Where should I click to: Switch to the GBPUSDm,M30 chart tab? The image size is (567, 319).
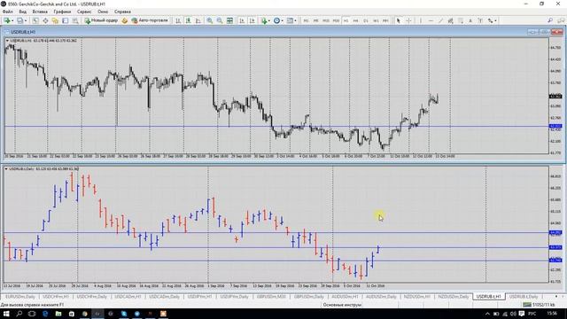(x=271, y=297)
